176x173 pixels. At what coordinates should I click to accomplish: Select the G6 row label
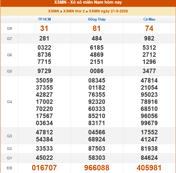tap(9, 55)
